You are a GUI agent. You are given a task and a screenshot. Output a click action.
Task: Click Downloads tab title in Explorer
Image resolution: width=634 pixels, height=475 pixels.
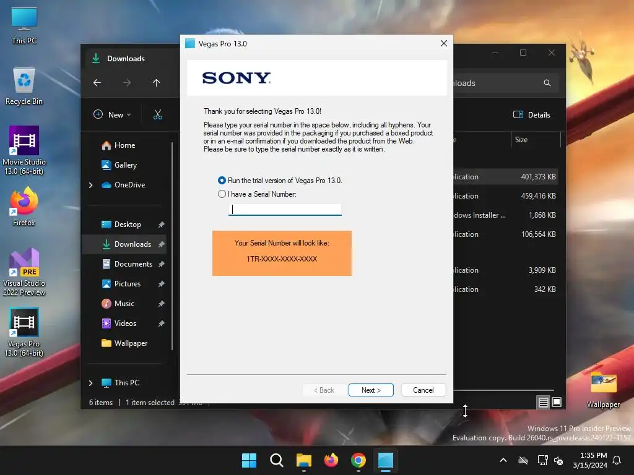126,59
